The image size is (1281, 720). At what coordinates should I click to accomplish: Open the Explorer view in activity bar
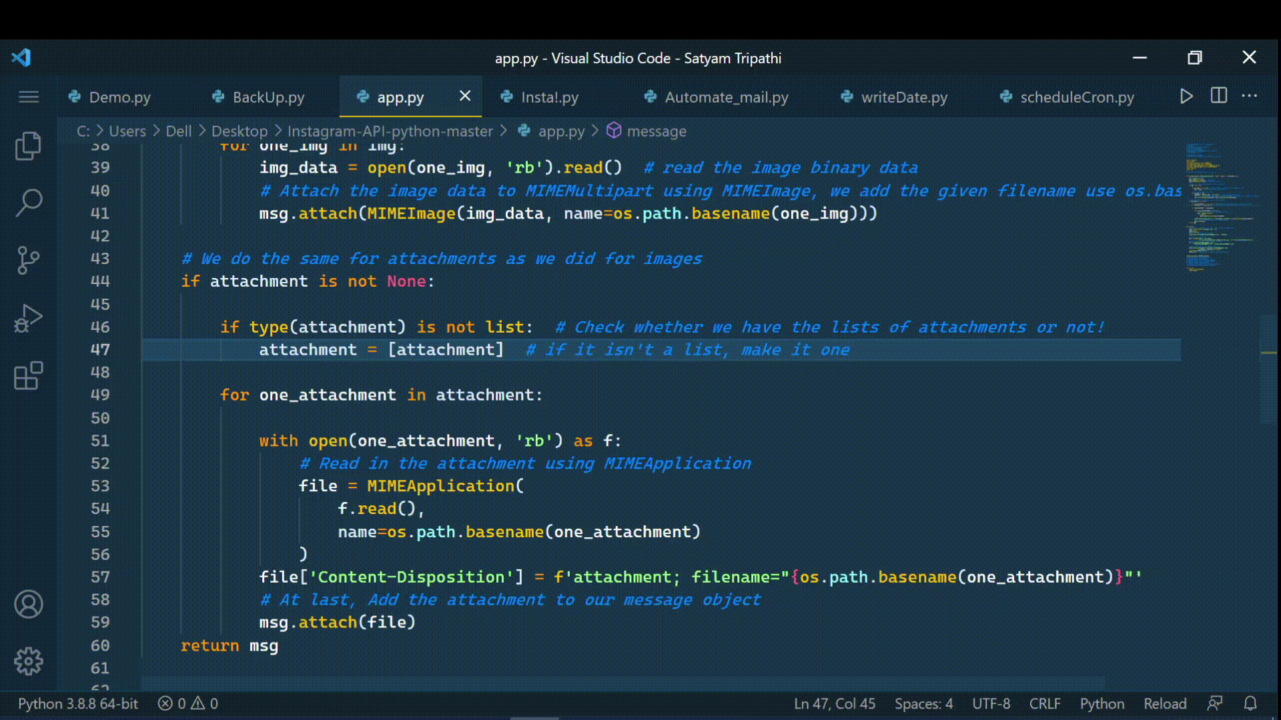click(28, 146)
